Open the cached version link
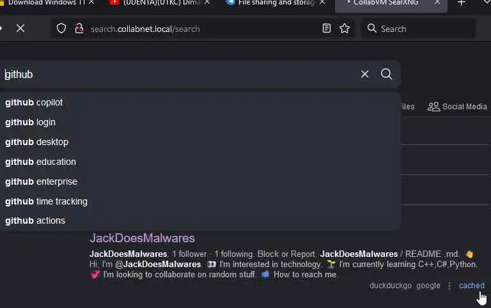The width and height of the screenshot is (491, 308). tap(472, 286)
